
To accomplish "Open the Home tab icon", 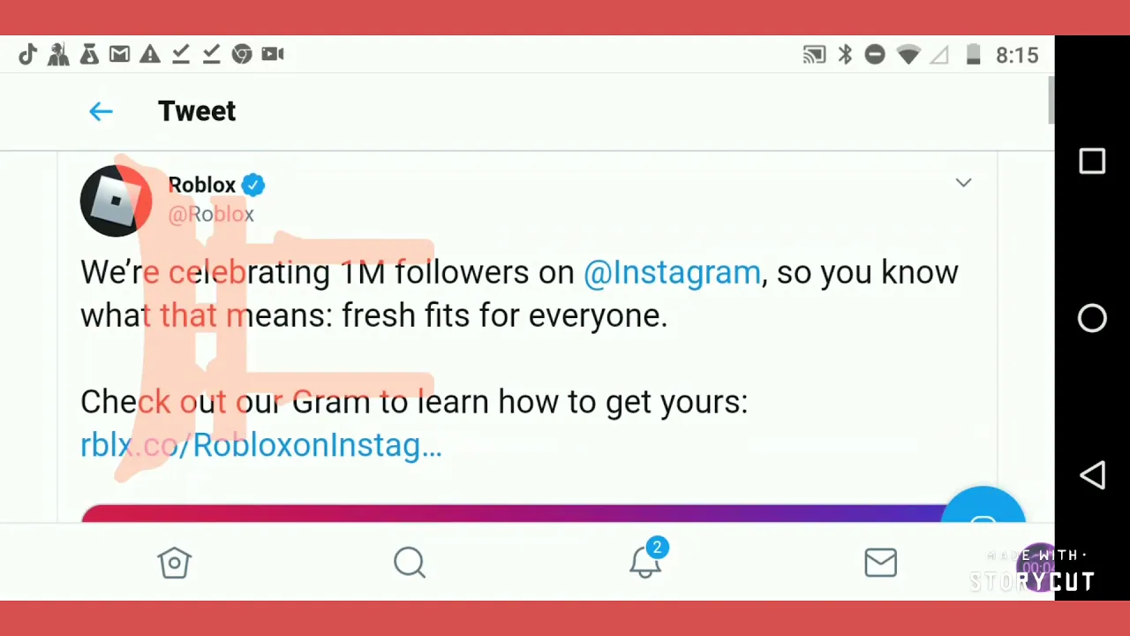I will click(174, 563).
